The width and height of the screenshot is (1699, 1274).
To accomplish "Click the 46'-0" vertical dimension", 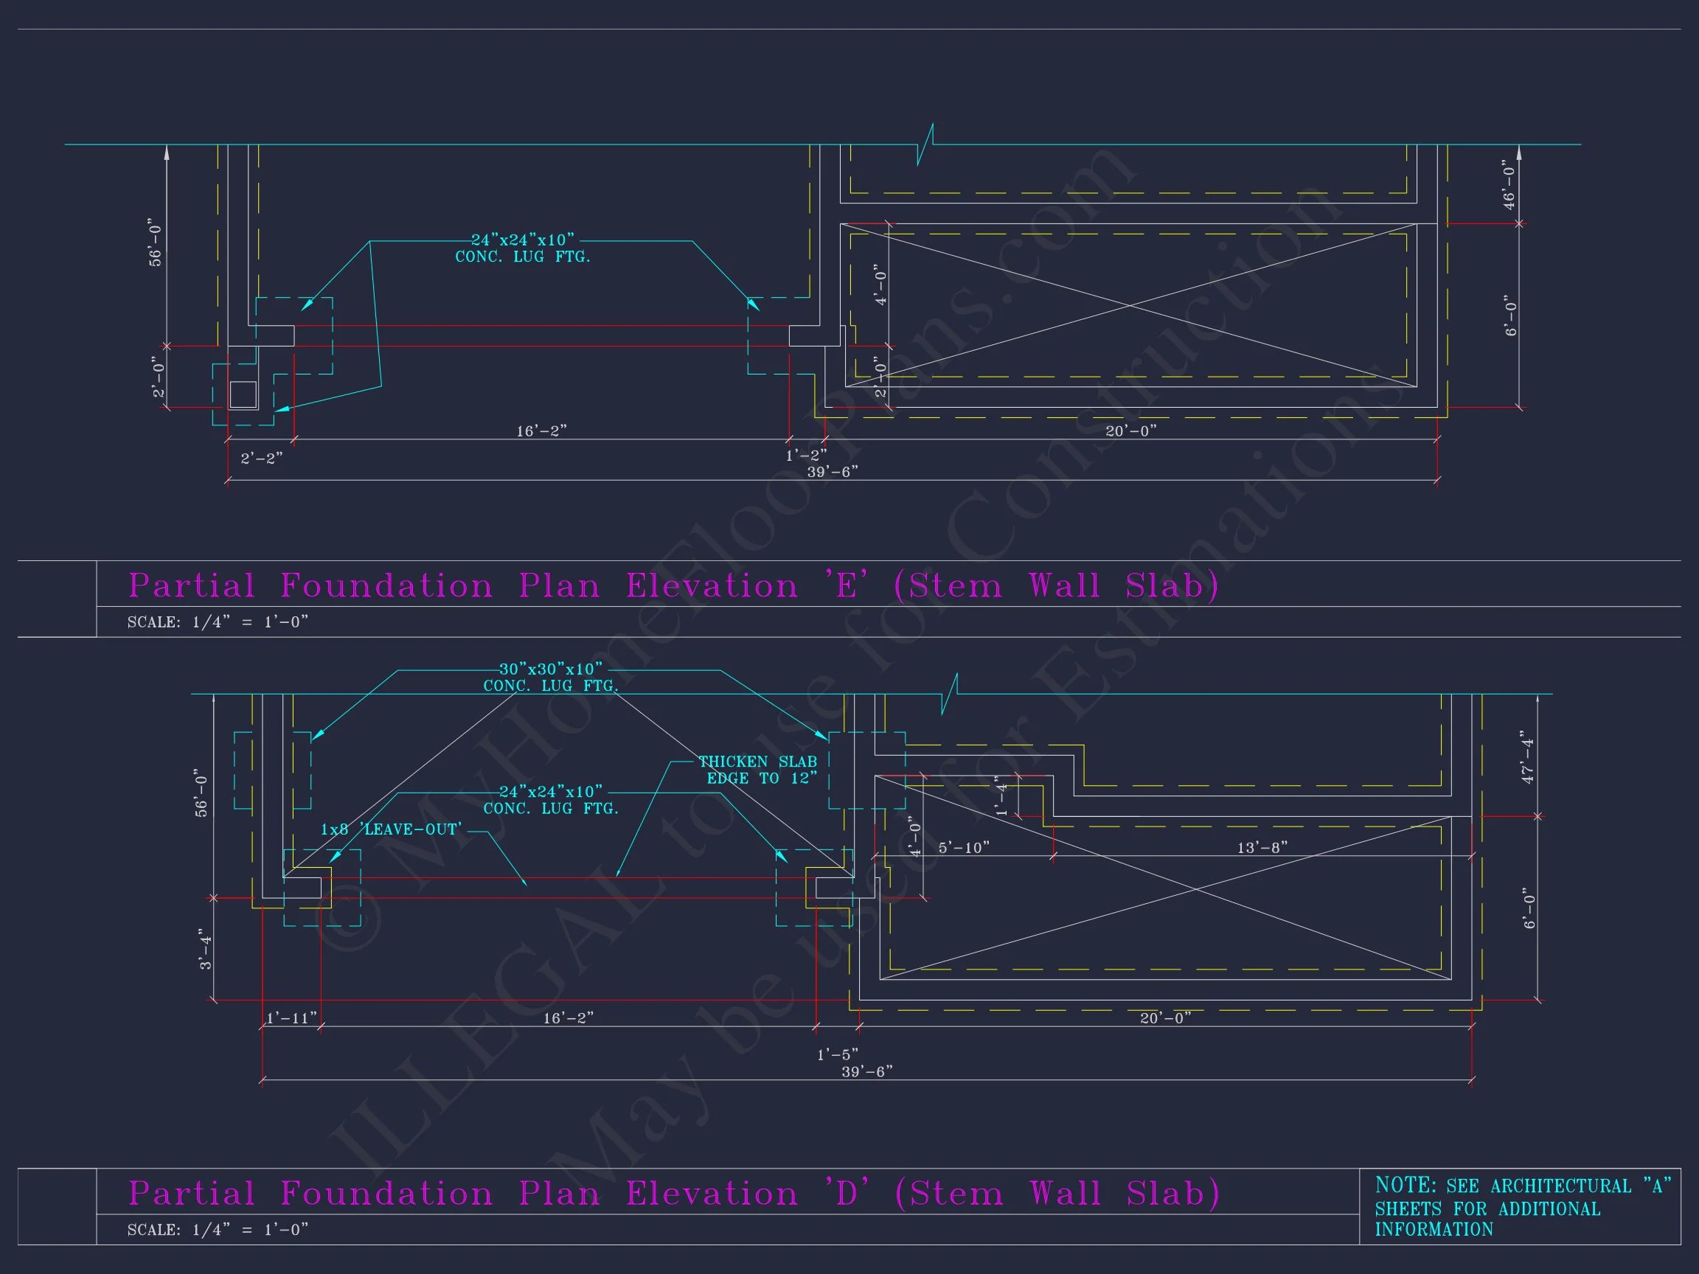I will [x=1509, y=184].
